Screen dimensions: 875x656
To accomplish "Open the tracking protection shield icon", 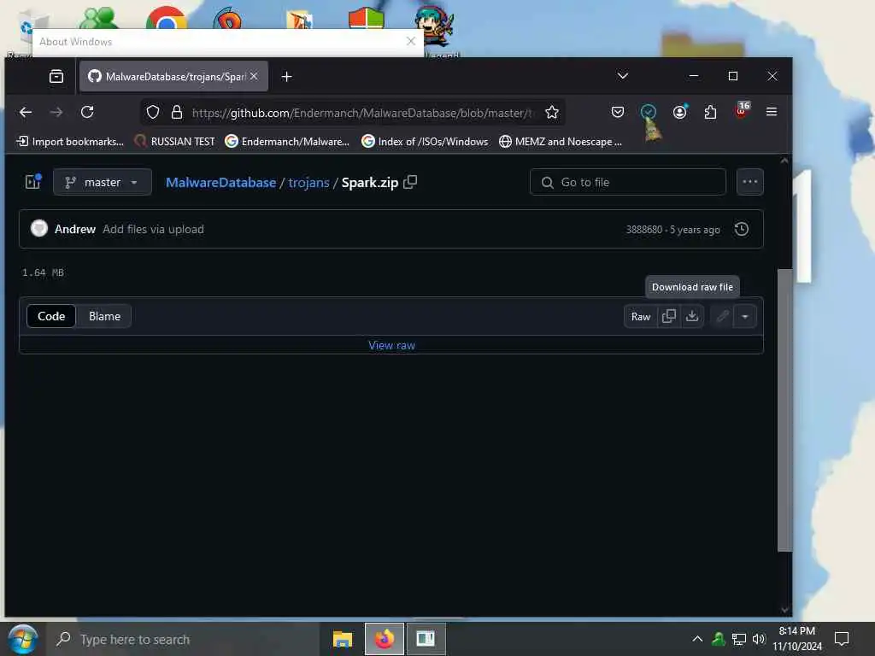I will (x=153, y=113).
